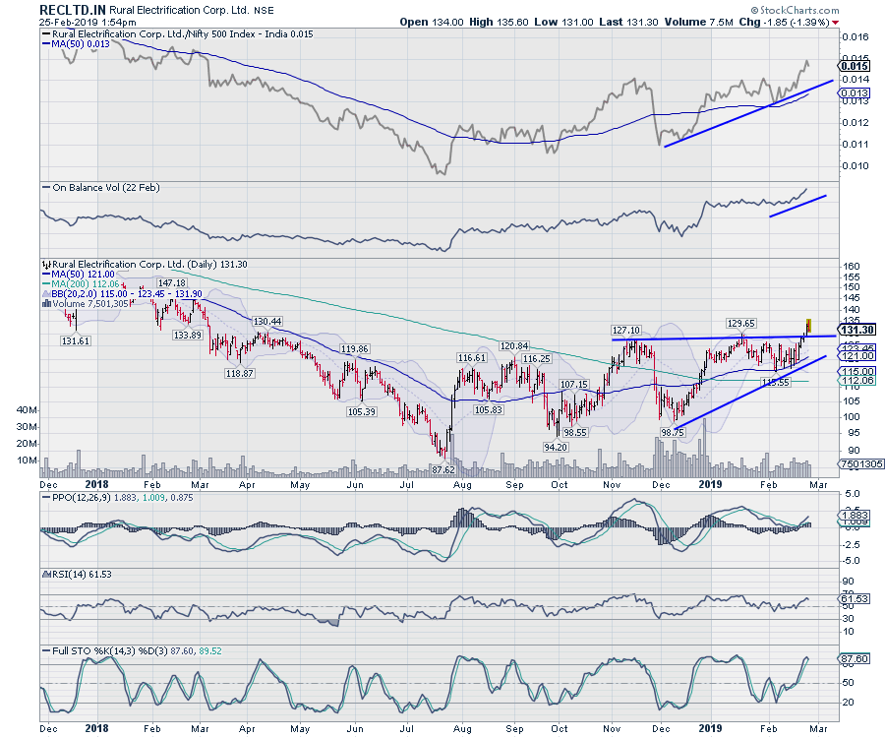Select the Last 131.30 header value
Screen dimensions: 885x738
tap(628, 22)
